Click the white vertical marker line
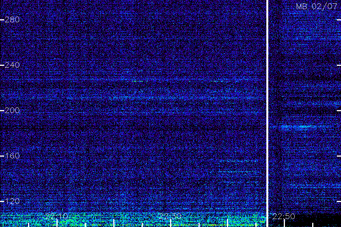This screenshot has width=341, height=227. coord(267,113)
